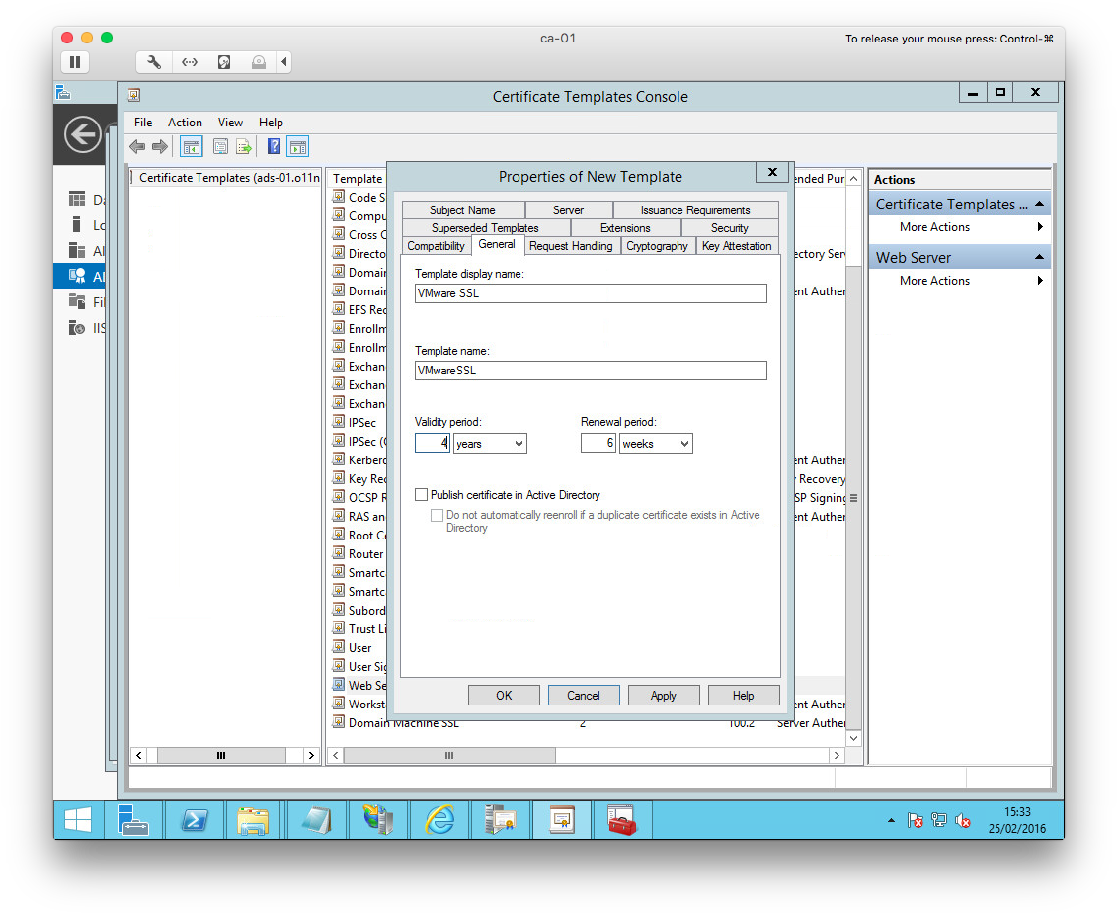
Task: Open the VM settings wrench icon
Action: [x=154, y=62]
